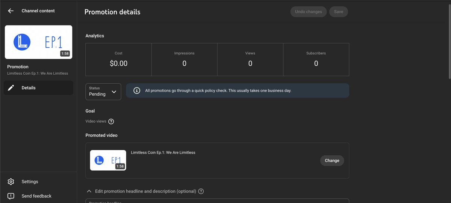Click the Send feedback exclamation icon
Viewport: 451px width, 203px height.
click(x=11, y=196)
